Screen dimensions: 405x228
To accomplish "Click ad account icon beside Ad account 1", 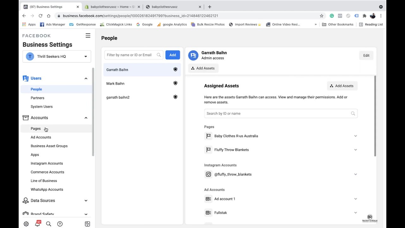I will 208,199.
